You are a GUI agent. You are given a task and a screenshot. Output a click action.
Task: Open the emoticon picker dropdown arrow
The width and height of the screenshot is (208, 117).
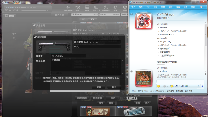pyautogui.click(x=161, y=86)
